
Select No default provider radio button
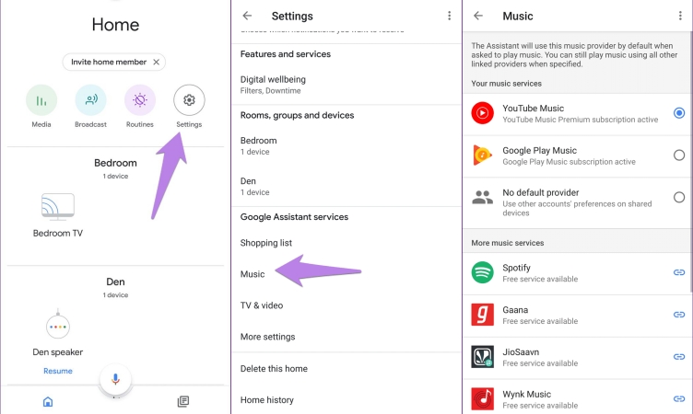coord(679,197)
